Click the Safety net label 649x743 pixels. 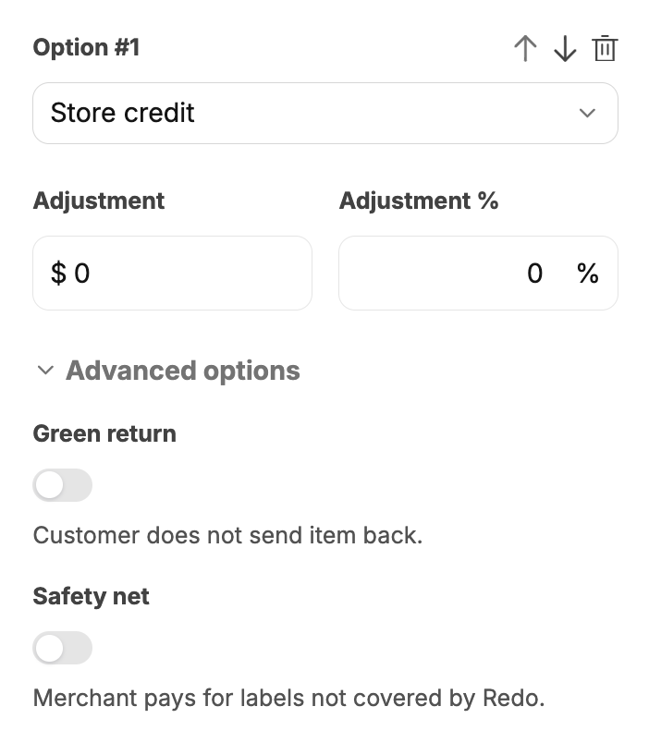pos(91,596)
